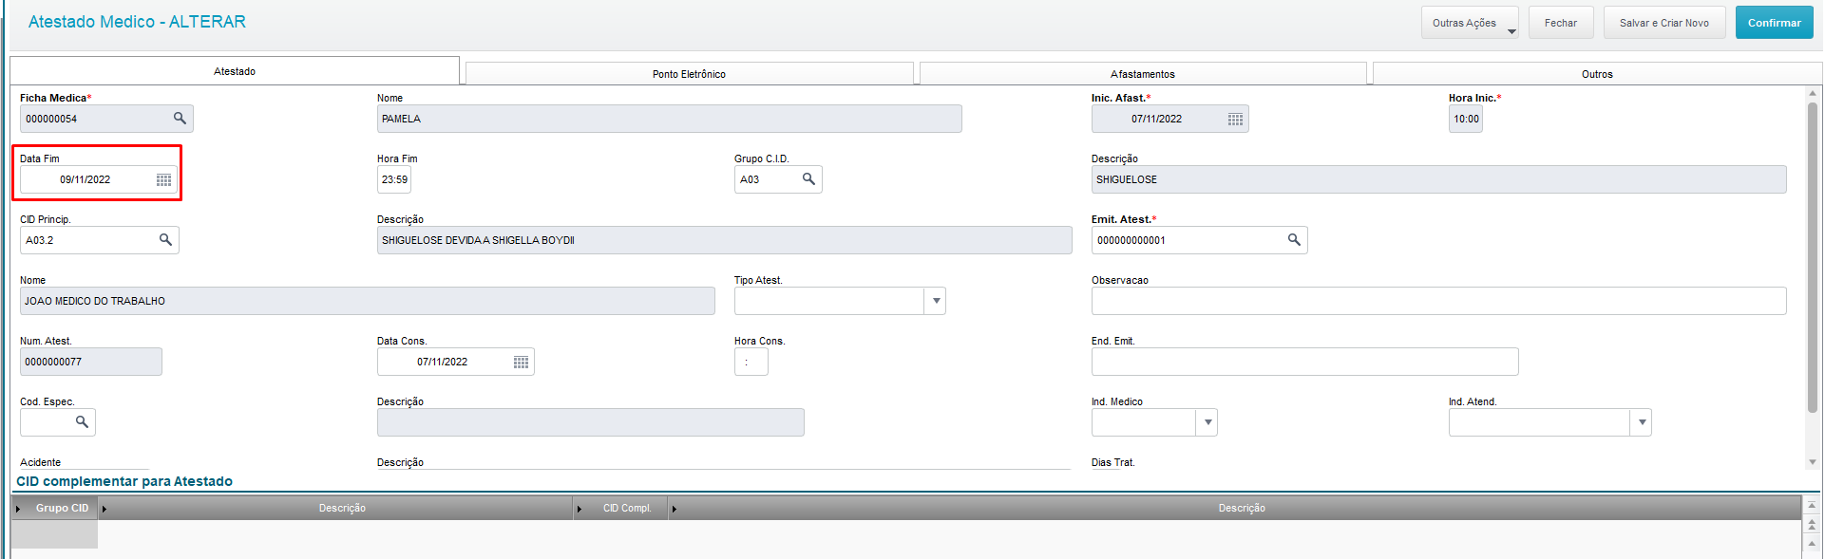Click the Hora Cons. time field
This screenshot has width=1825, height=559.
click(751, 362)
